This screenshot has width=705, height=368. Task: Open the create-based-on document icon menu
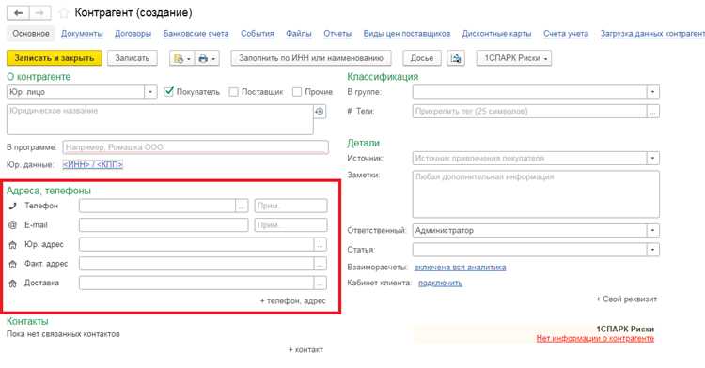(x=181, y=58)
